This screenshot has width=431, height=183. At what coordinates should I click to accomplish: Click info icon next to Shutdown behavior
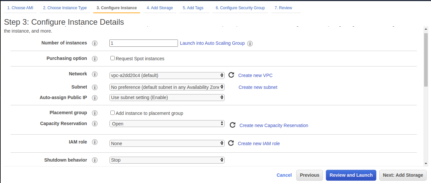(95, 160)
